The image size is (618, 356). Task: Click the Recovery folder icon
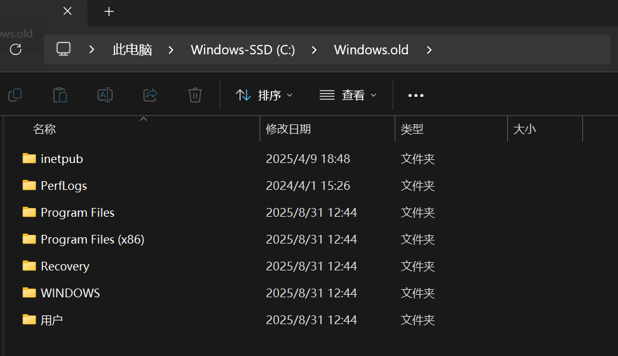[29, 266]
